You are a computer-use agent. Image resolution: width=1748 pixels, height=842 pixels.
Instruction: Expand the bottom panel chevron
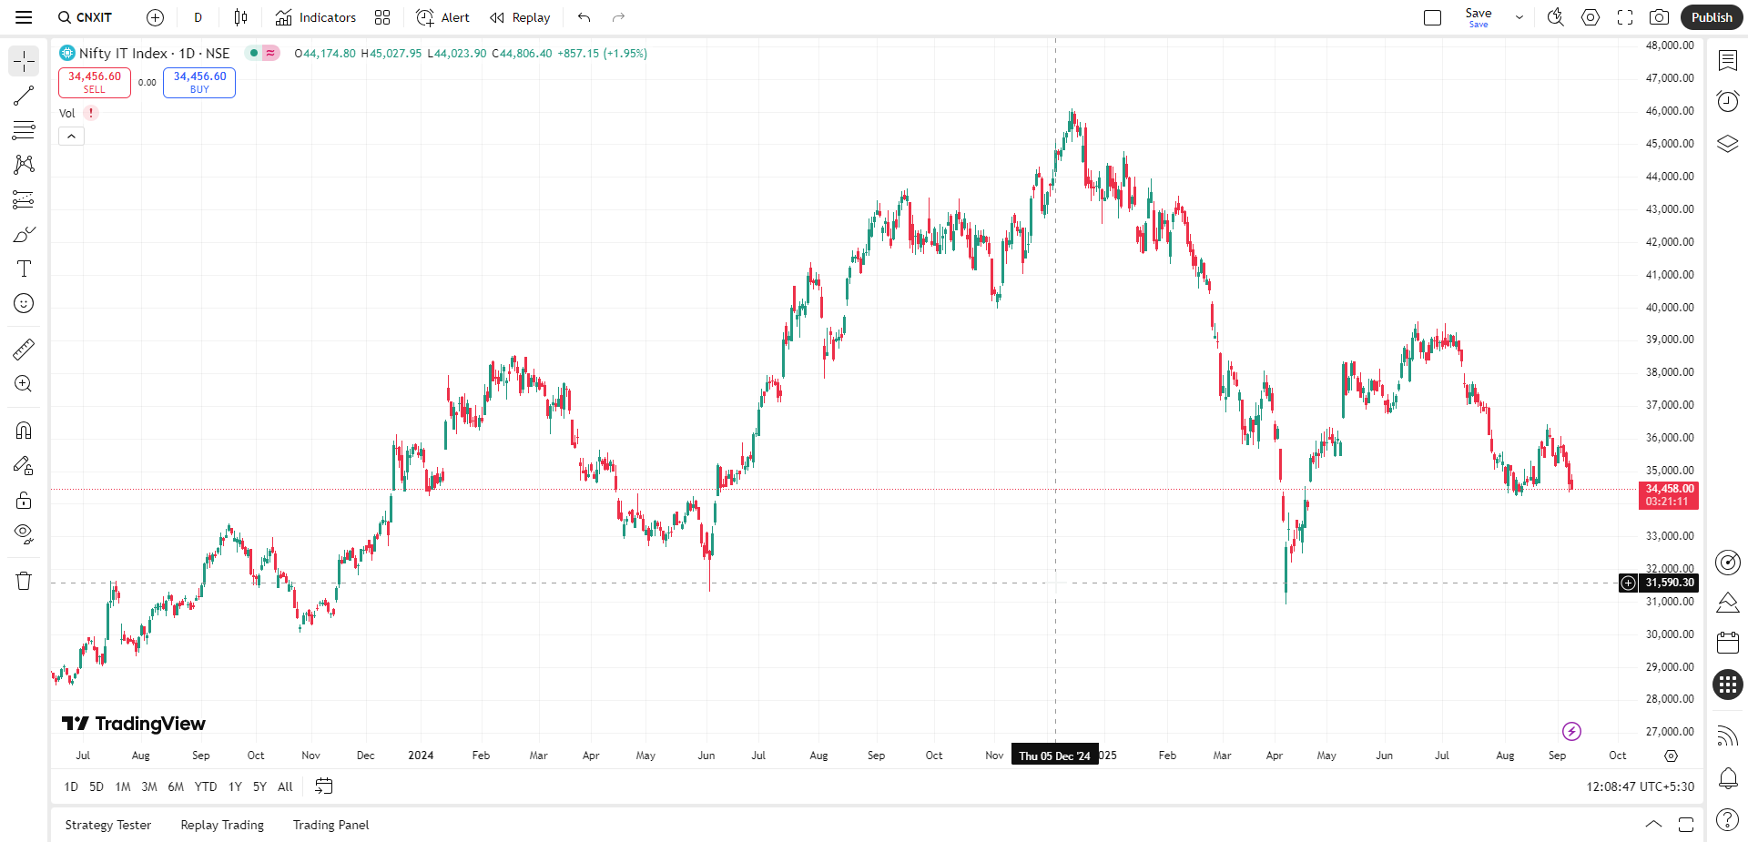1653,825
